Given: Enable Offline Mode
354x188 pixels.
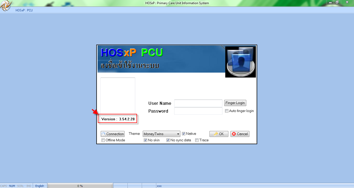Looking at the screenshot, I should [x=103, y=140].
